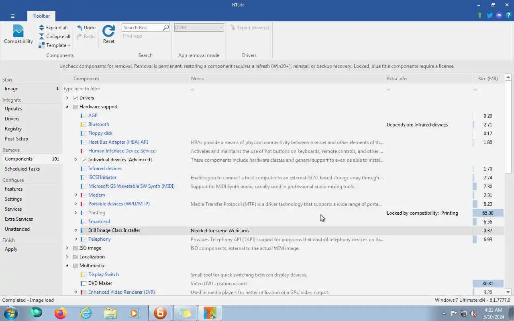
Task: Click the Action Center flag icon
Action: point(454,313)
